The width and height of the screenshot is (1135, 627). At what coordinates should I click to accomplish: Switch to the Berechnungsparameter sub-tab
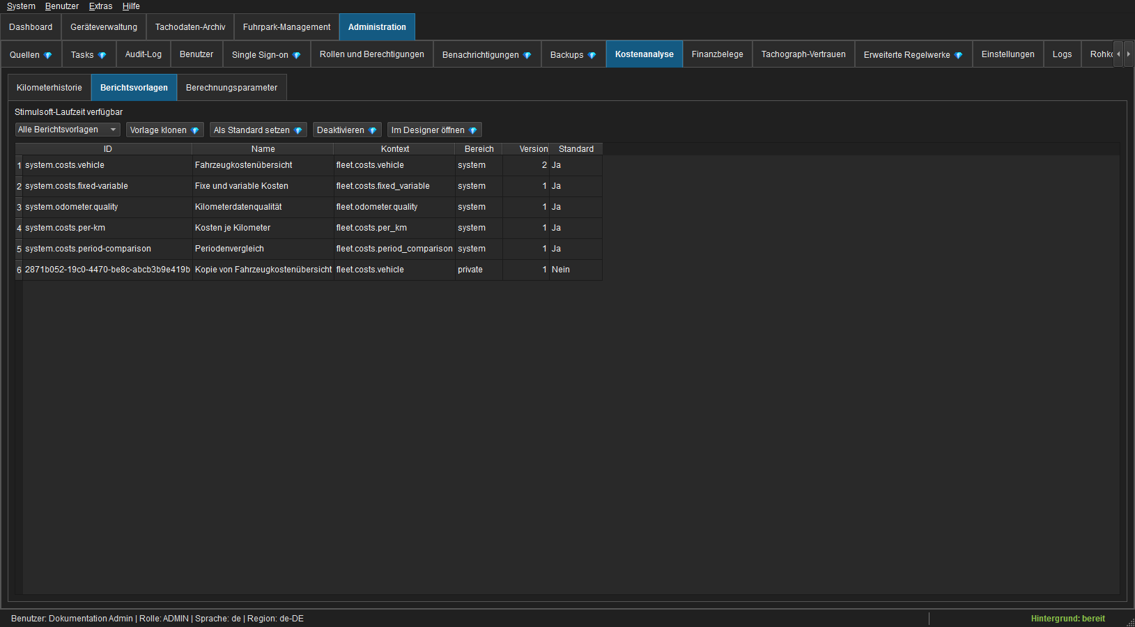pos(231,88)
